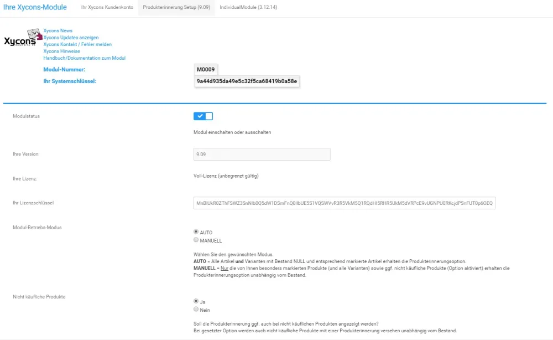Image resolution: width=553 pixels, height=340 pixels.
Task: Click the system key value 9a44d935da49e5c32f5ca68419b0a58e
Action: 247,81
